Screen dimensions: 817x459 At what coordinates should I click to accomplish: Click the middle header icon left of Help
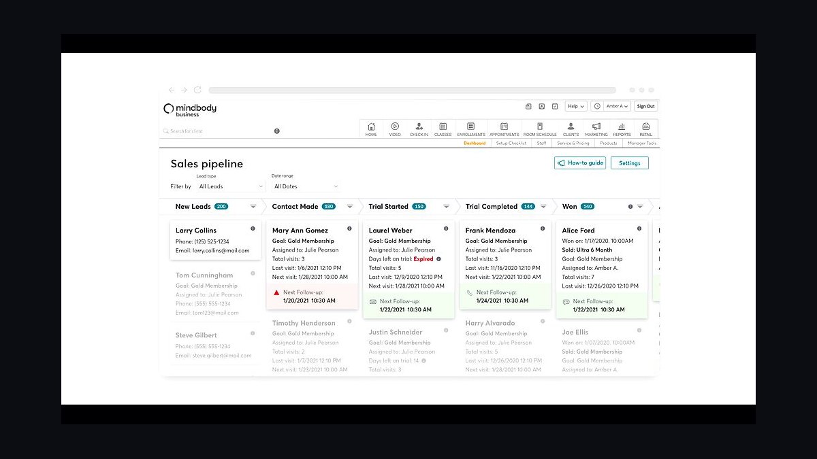coord(542,106)
